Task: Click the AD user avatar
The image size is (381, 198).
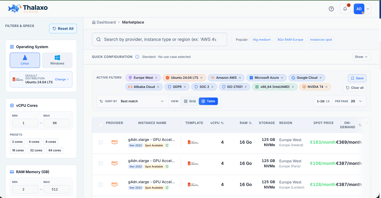Action: coord(359,9)
